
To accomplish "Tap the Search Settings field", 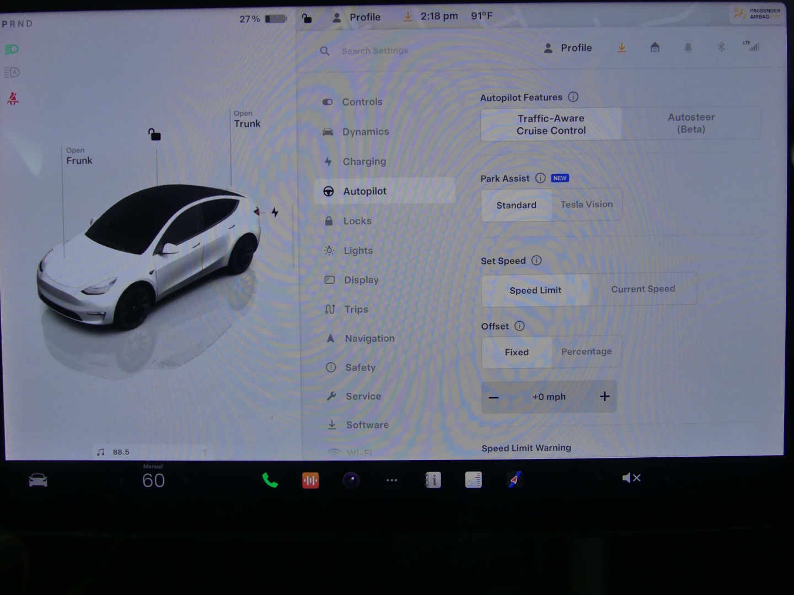I will click(x=375, y=51).
